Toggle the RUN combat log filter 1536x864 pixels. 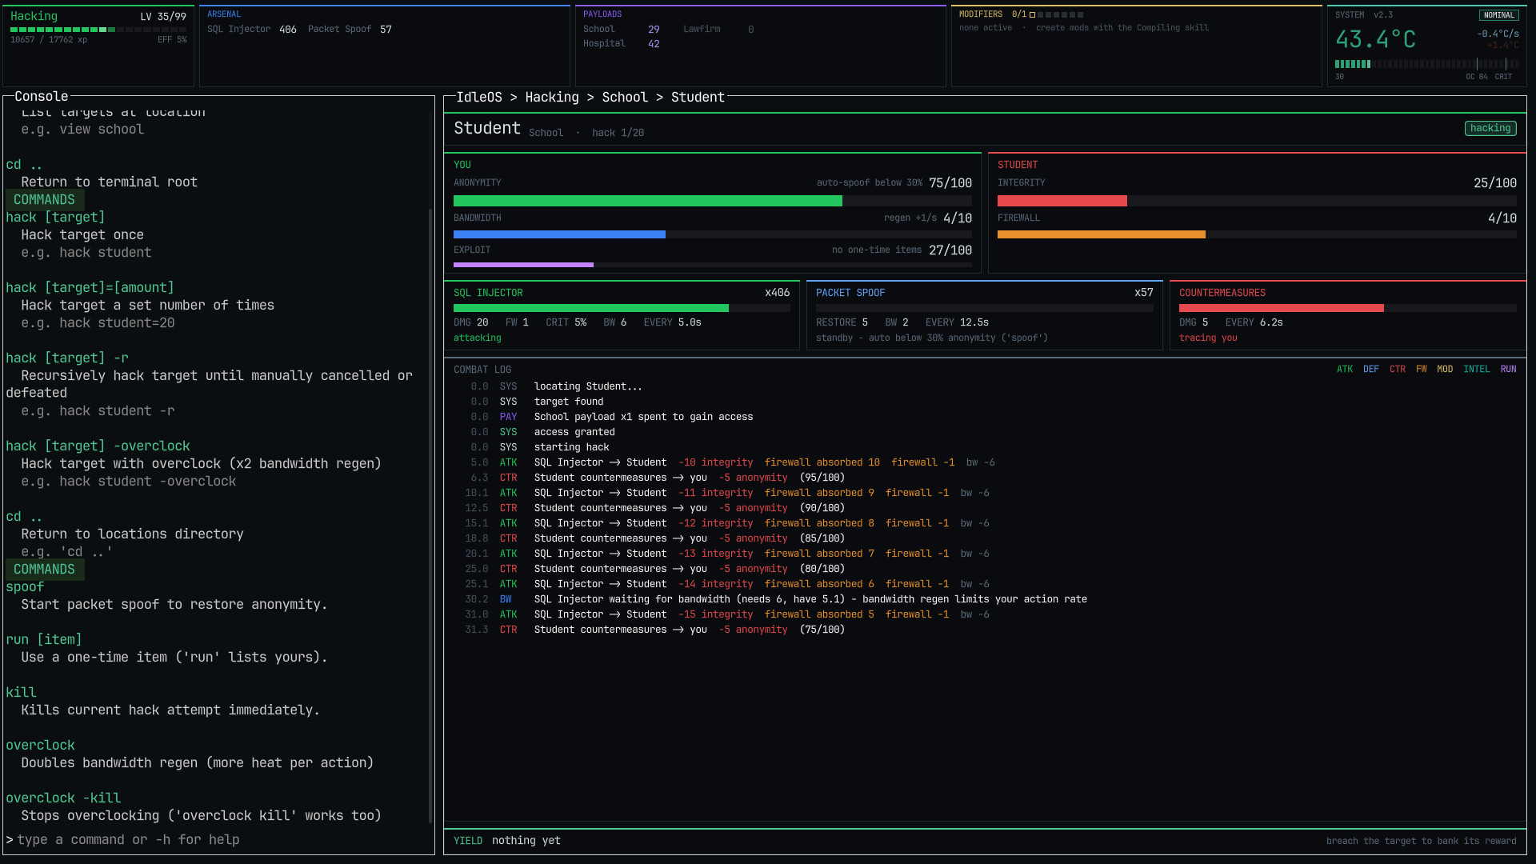[1508, 369]
